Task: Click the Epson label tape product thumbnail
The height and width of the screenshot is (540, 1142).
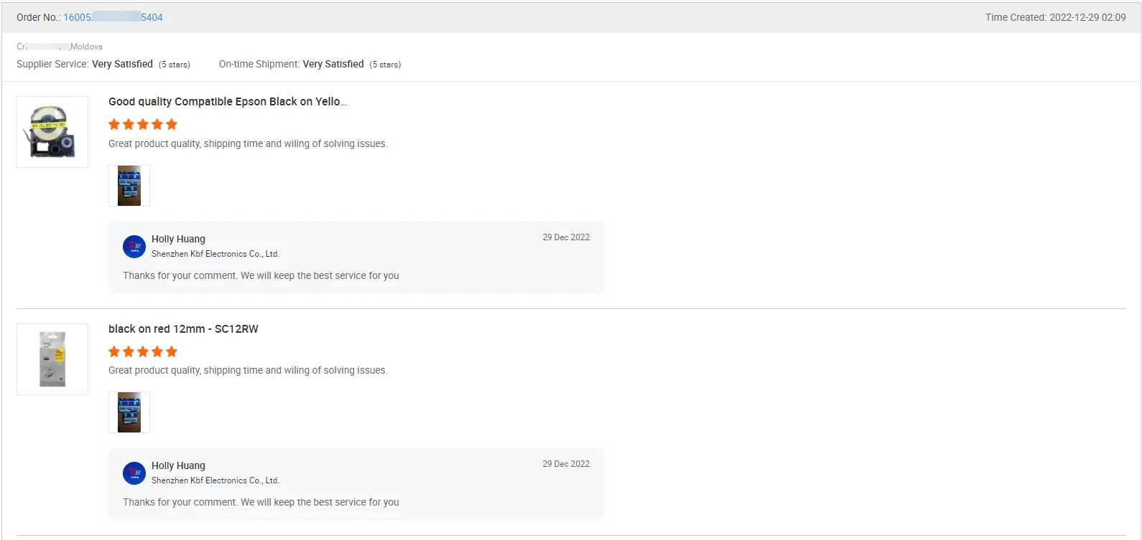Action: pos(52,132)
